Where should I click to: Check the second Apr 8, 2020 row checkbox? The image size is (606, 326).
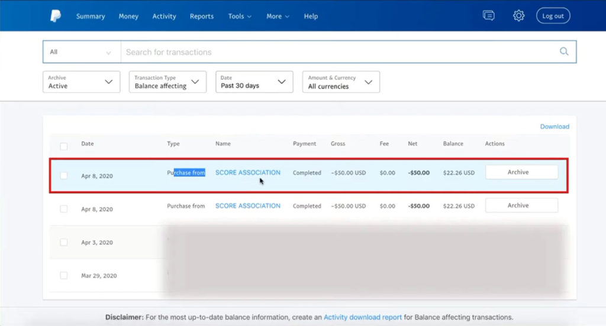pos(64,208)
